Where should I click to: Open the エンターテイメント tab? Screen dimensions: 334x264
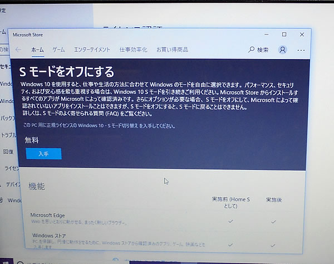pos(92,50)
